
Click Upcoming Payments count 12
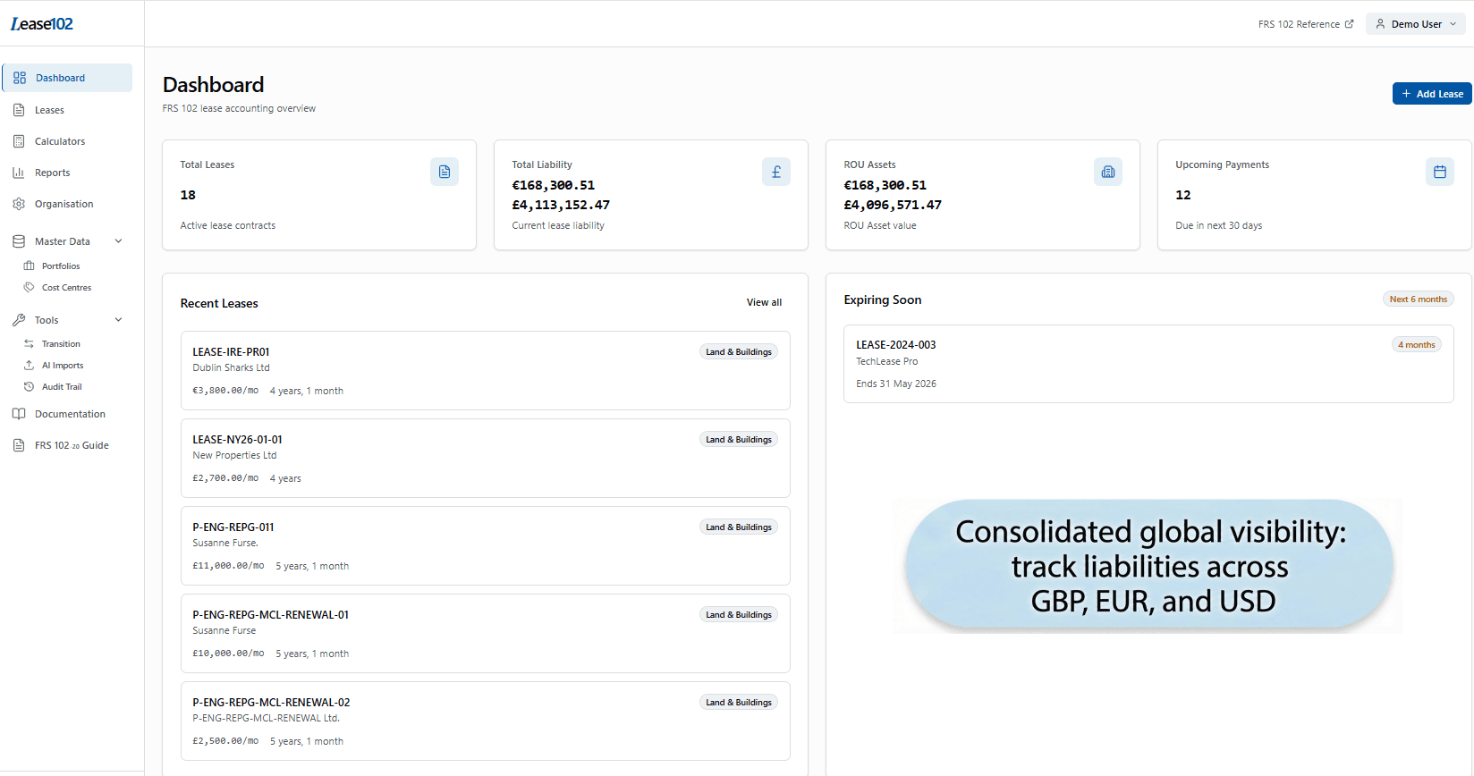pos(1182,195)
